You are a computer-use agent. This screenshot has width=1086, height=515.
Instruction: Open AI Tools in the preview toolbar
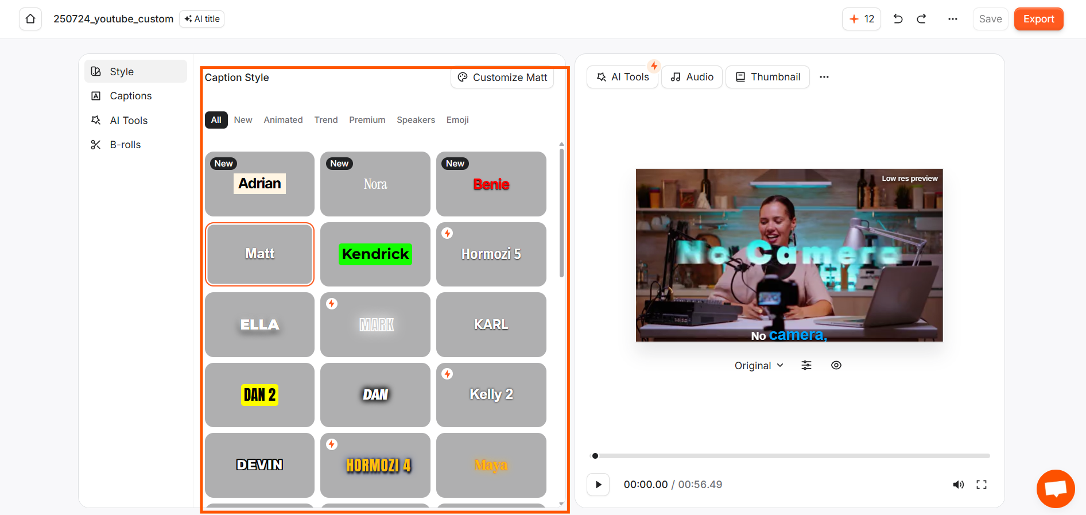click(x=623, y=77)
